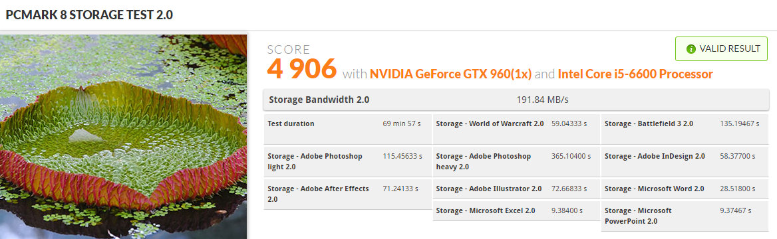Select Storage - Adobe Photoshop light 2.0
777x239 pixels.
point(347,161)
